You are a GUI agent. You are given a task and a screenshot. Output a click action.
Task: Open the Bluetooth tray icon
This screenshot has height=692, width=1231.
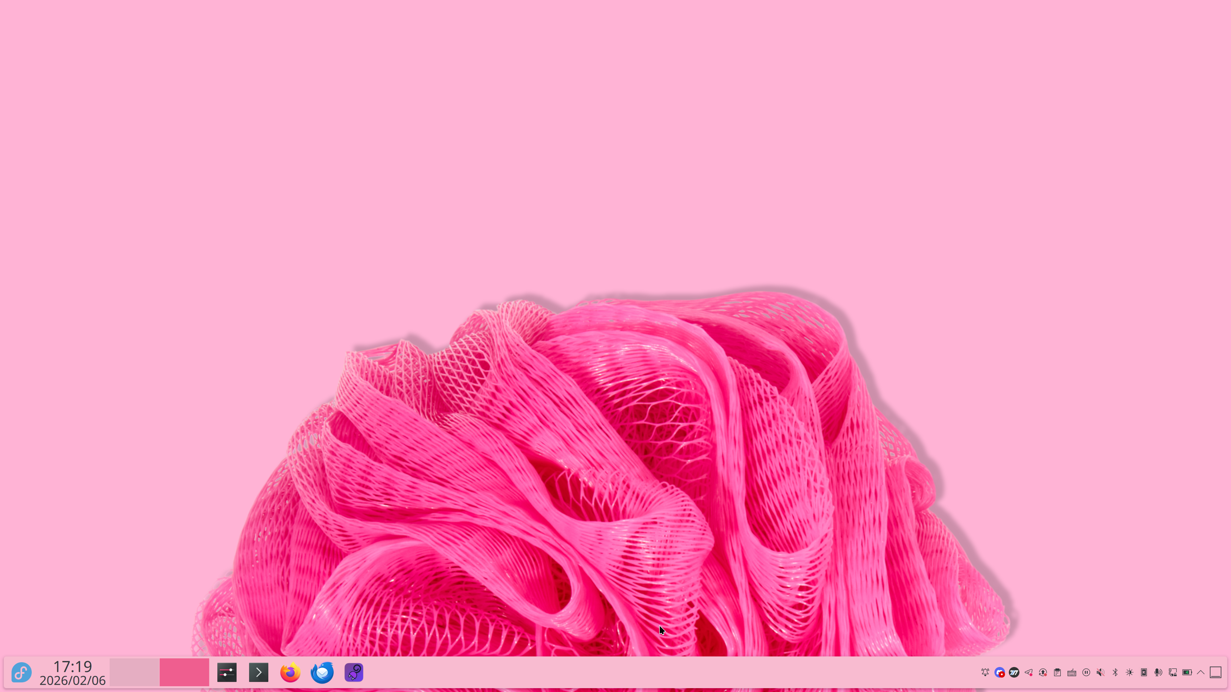click(1115, 672)
